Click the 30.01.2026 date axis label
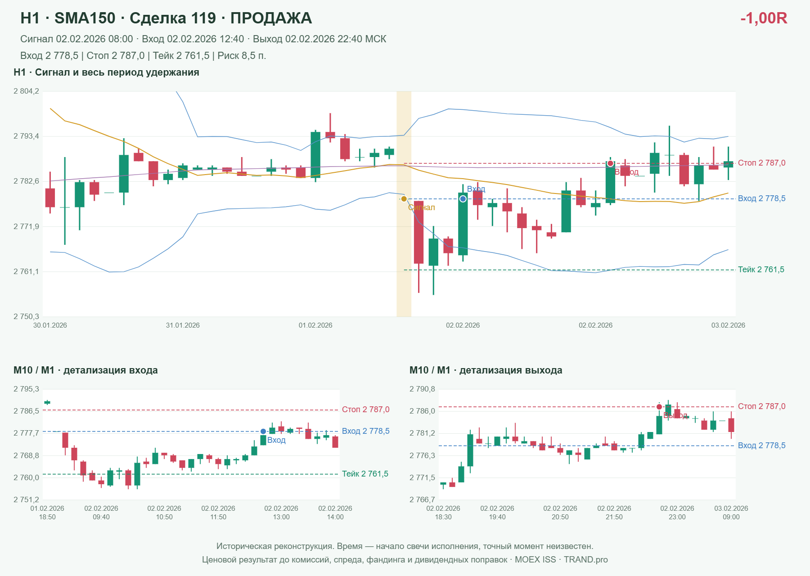Viewport: 810px width, 576px height. click(50, 325)
